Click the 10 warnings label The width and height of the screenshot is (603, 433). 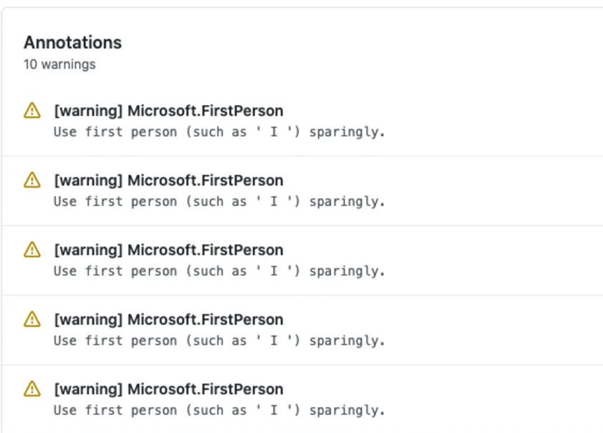pos(59,64)
